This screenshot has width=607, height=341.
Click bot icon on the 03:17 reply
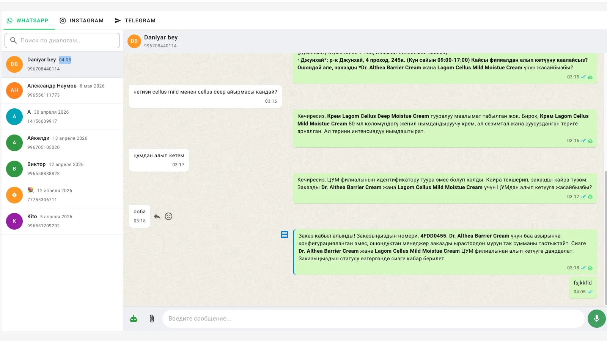[590, 197]
